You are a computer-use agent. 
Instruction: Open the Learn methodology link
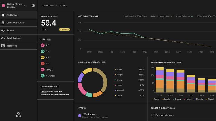point(44,91)
